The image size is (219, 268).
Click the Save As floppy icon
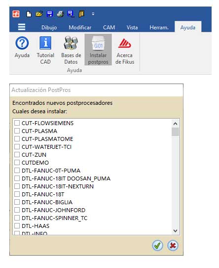(71, 14)
